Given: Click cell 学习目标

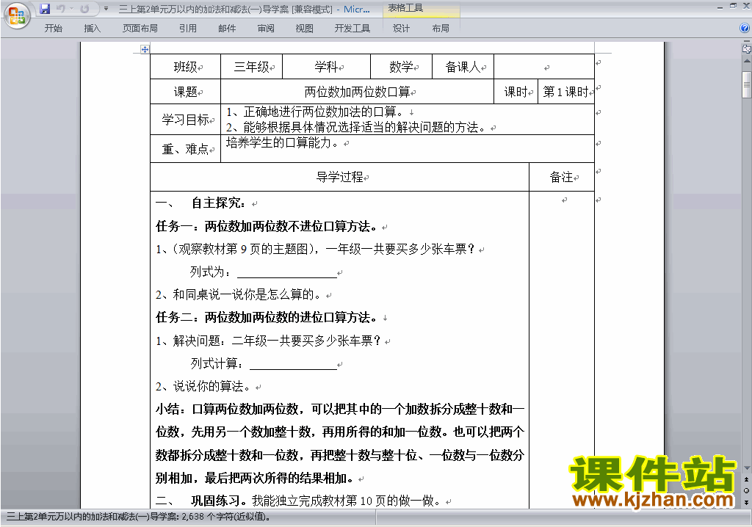Looking at the screenshot, I should [186, 120].
